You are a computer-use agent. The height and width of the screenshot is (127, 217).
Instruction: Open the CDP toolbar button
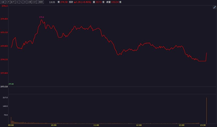click(34, 2)
